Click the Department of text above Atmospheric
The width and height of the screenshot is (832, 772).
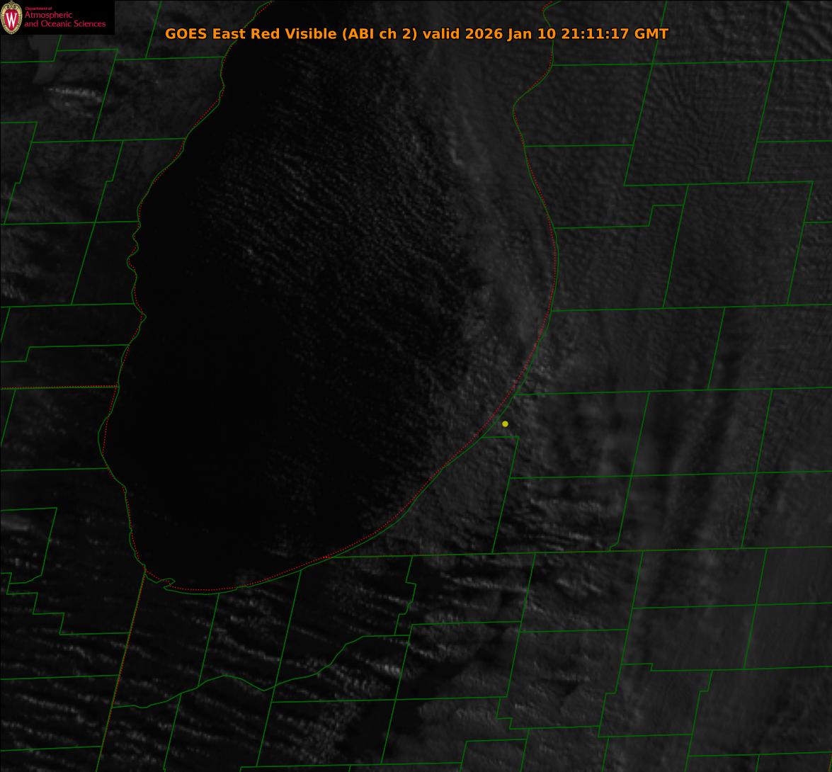point(38,8)
